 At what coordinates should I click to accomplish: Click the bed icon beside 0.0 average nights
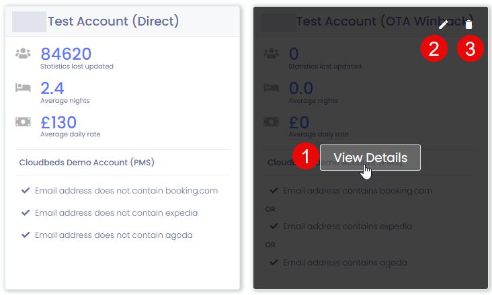(272, 88)
